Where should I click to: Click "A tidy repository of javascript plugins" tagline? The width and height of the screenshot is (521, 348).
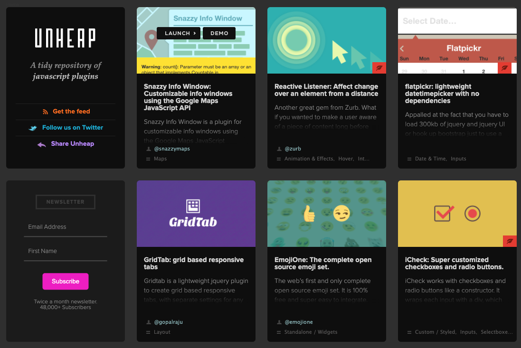click(66, 71)
